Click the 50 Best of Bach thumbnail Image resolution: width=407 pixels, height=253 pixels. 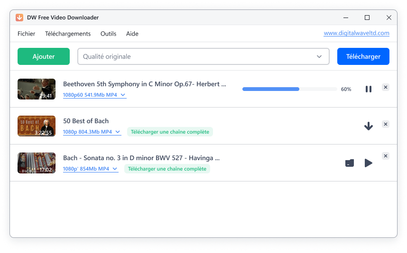[x=37, y=126]
